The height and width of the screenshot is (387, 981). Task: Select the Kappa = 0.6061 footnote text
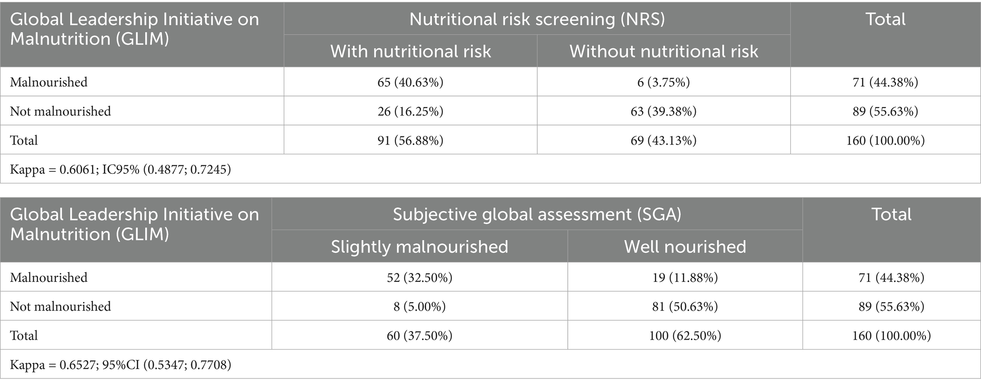(121, 170)
